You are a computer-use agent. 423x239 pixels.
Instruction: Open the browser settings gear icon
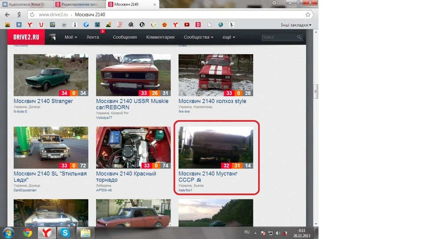(x=274, y=3)
